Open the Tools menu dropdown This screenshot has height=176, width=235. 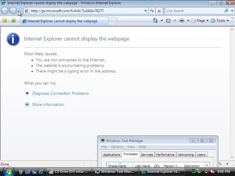220,21
